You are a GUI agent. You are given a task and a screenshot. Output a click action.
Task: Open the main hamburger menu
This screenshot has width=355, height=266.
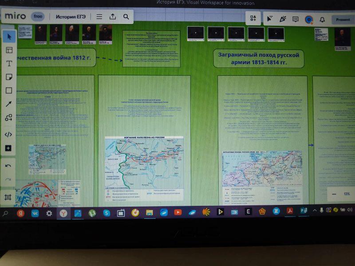click(99, 17)
